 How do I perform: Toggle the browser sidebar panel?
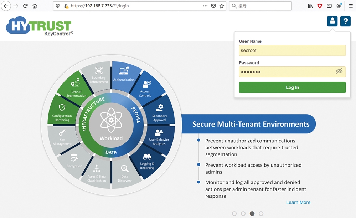(329, 6)
